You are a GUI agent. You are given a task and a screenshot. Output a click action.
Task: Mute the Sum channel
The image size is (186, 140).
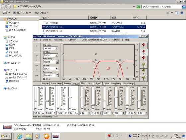70,109
